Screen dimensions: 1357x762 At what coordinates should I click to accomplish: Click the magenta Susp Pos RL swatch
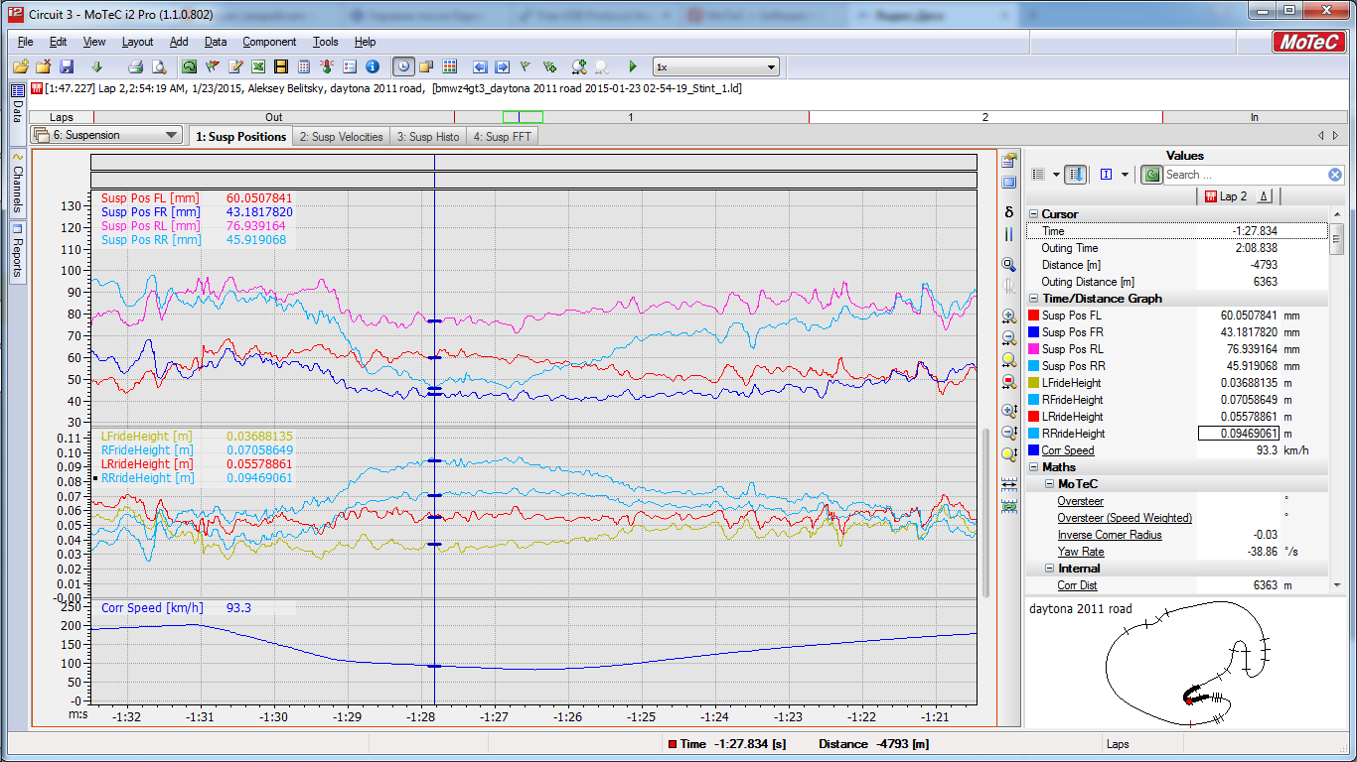1033,349
